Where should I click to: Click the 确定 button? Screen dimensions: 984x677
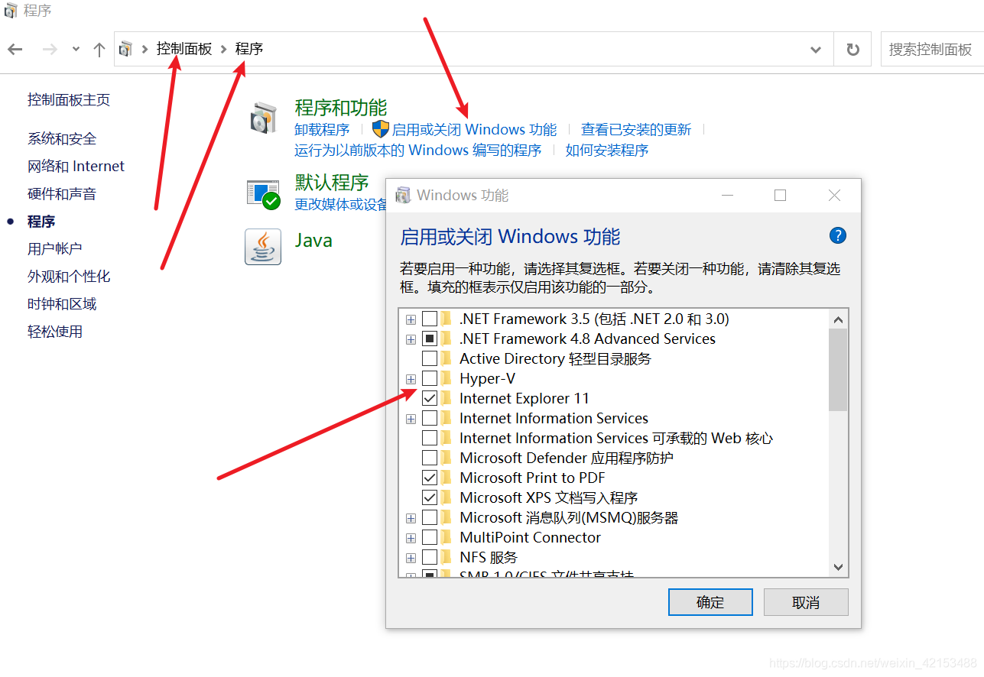click(x=710, y=602)
